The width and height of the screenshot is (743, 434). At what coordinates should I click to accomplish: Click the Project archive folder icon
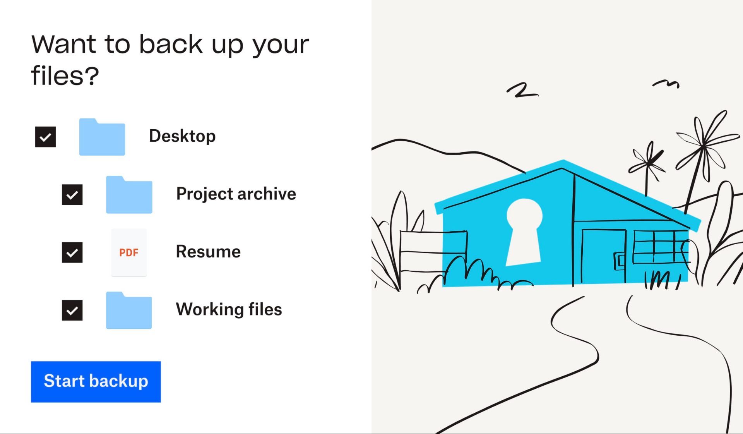coord(128,193)
